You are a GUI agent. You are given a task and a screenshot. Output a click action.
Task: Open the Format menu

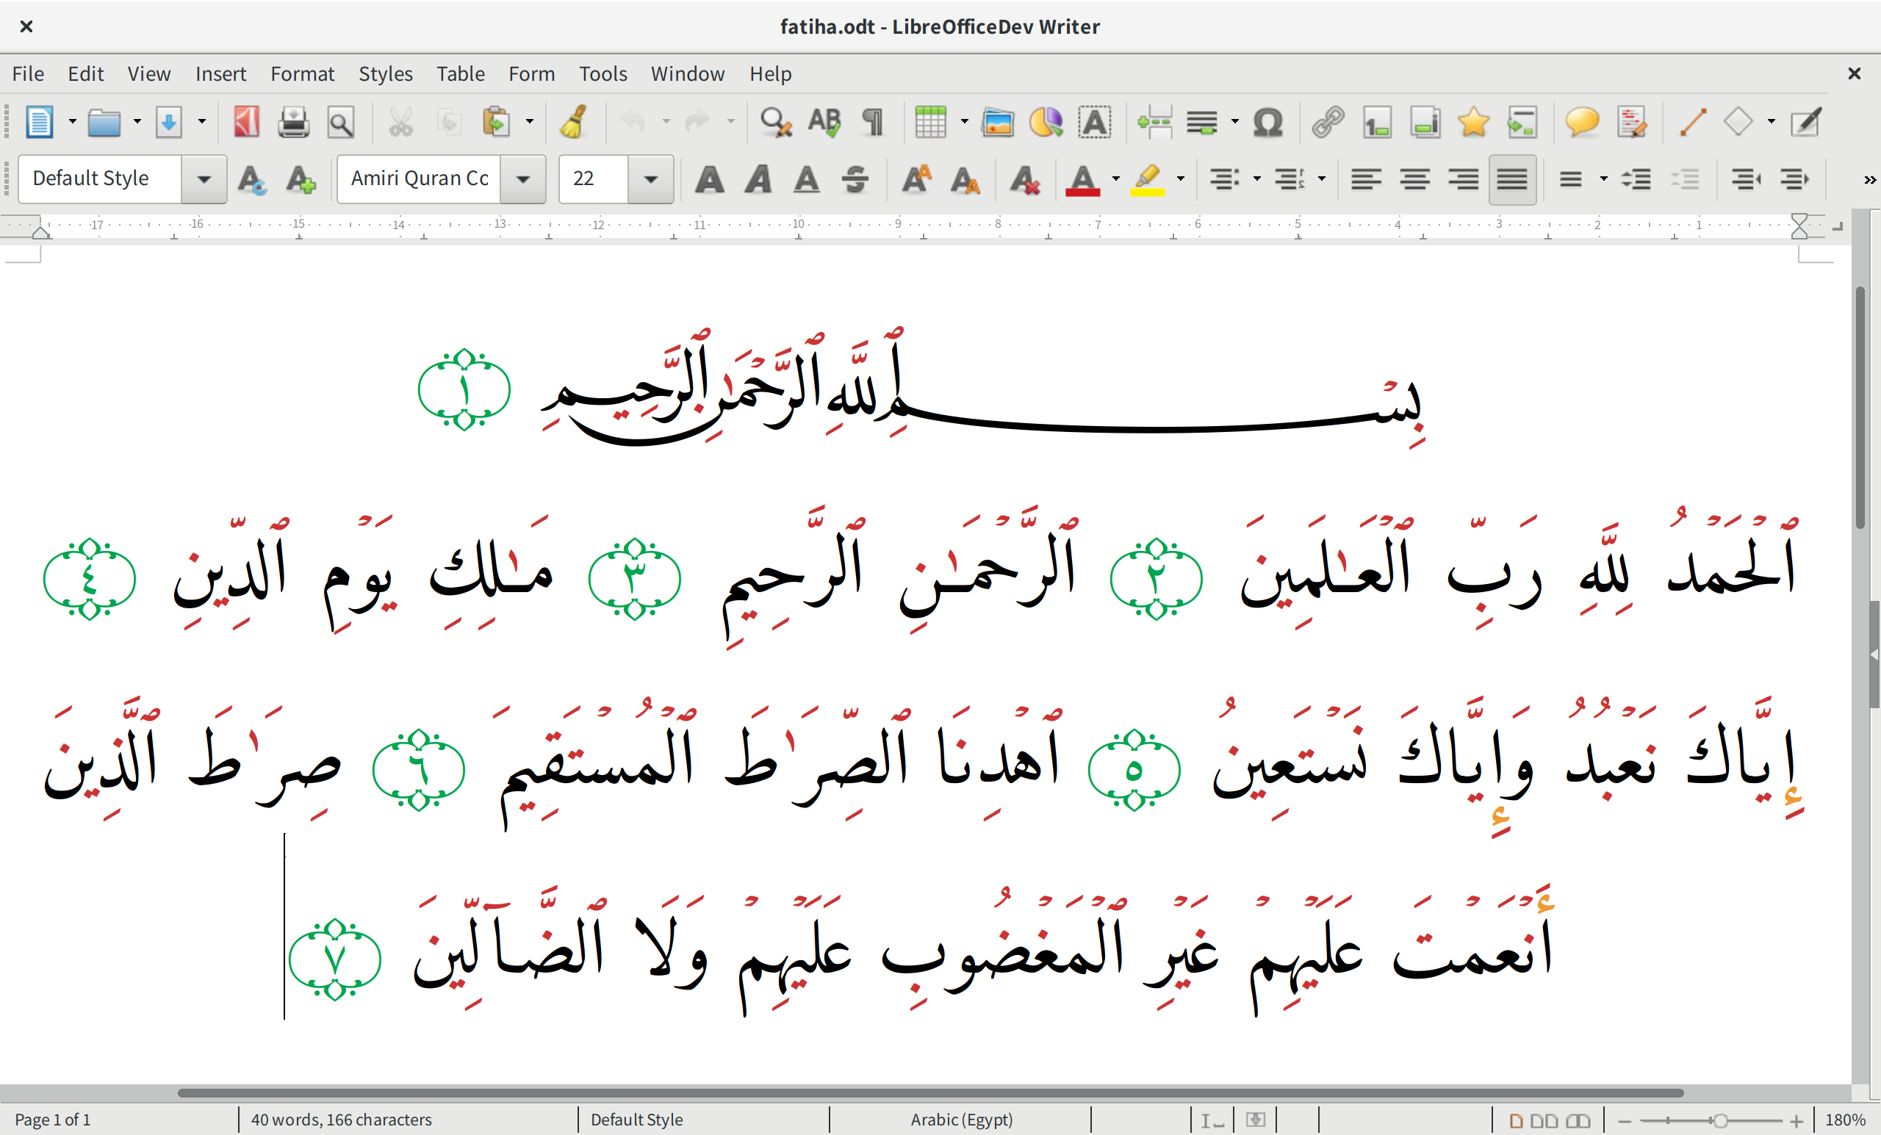click(302, 74)
